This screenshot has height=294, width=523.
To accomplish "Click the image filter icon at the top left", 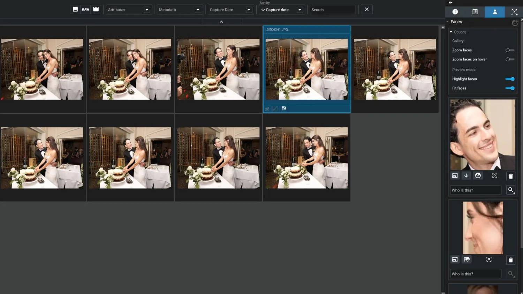I will 75,9.
